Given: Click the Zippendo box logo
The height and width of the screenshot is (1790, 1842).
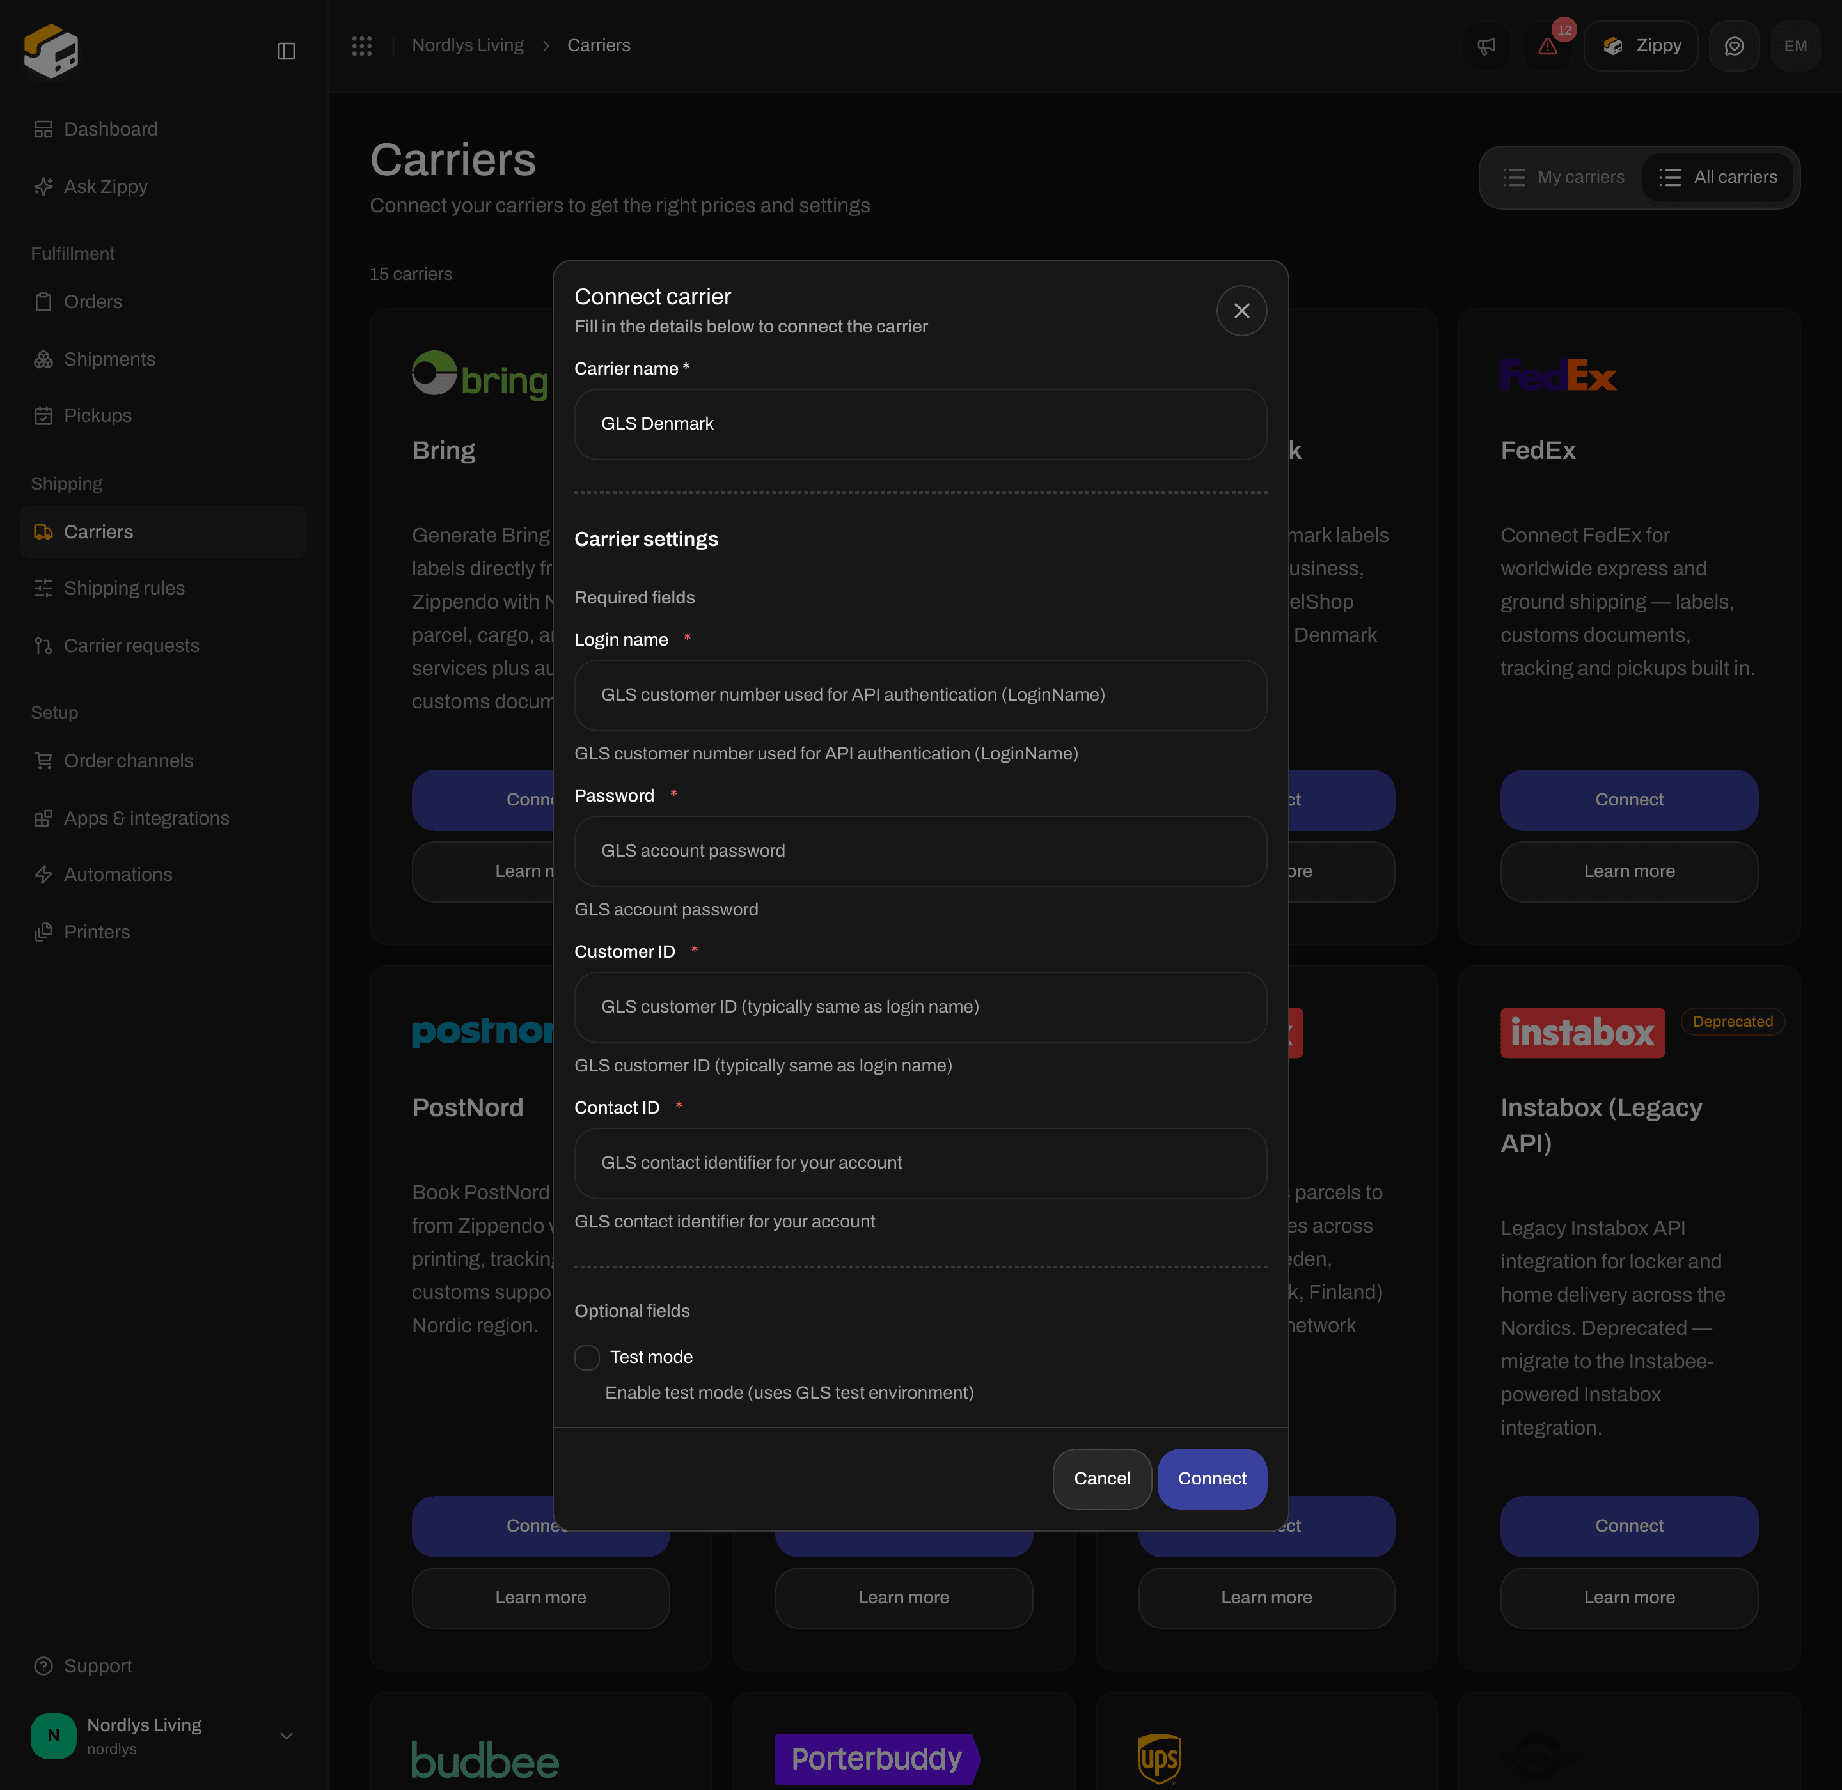Looking at the screenshot, I should pyautogui.click(x=51, y=50).
